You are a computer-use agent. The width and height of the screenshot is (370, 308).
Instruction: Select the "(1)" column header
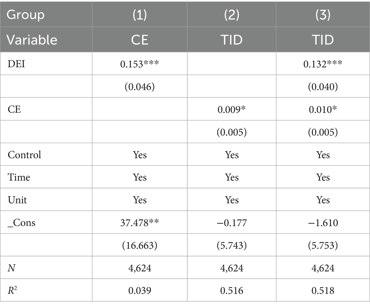tap(140, 15)
